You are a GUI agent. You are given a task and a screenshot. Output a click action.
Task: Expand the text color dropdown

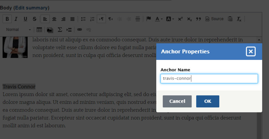click(x=159, y=19)
